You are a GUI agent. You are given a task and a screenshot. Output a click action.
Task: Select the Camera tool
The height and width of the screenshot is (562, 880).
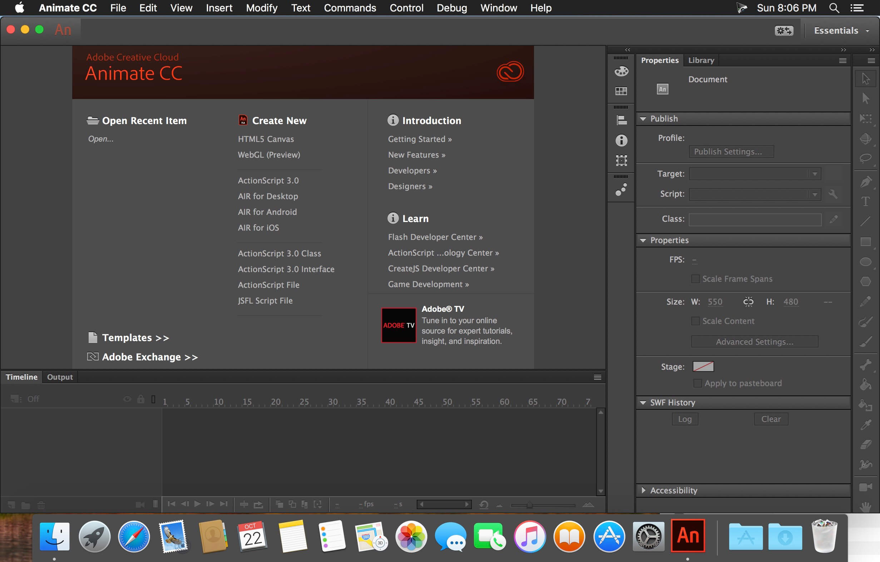click(x=865, y=487)
